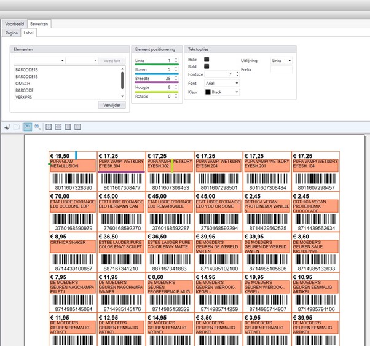Toggle the Bold checkbox
This screenshot has width=370, height=346.
tap(207, 66)
